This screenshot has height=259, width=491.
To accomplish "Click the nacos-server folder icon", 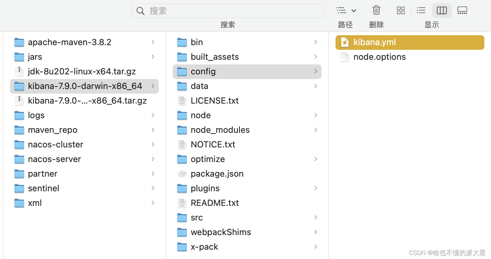I will [x=19, y=159].
